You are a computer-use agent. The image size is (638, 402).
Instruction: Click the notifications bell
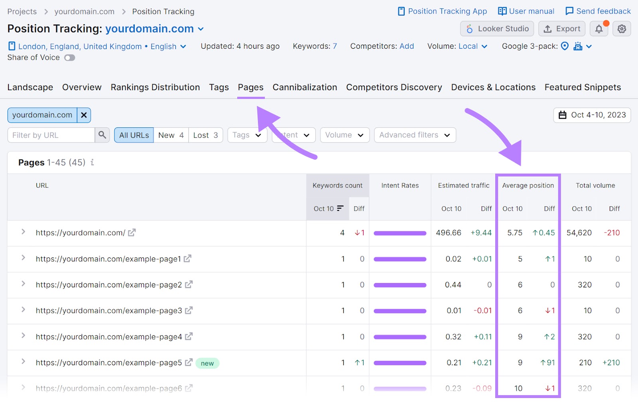coord(599,29)
